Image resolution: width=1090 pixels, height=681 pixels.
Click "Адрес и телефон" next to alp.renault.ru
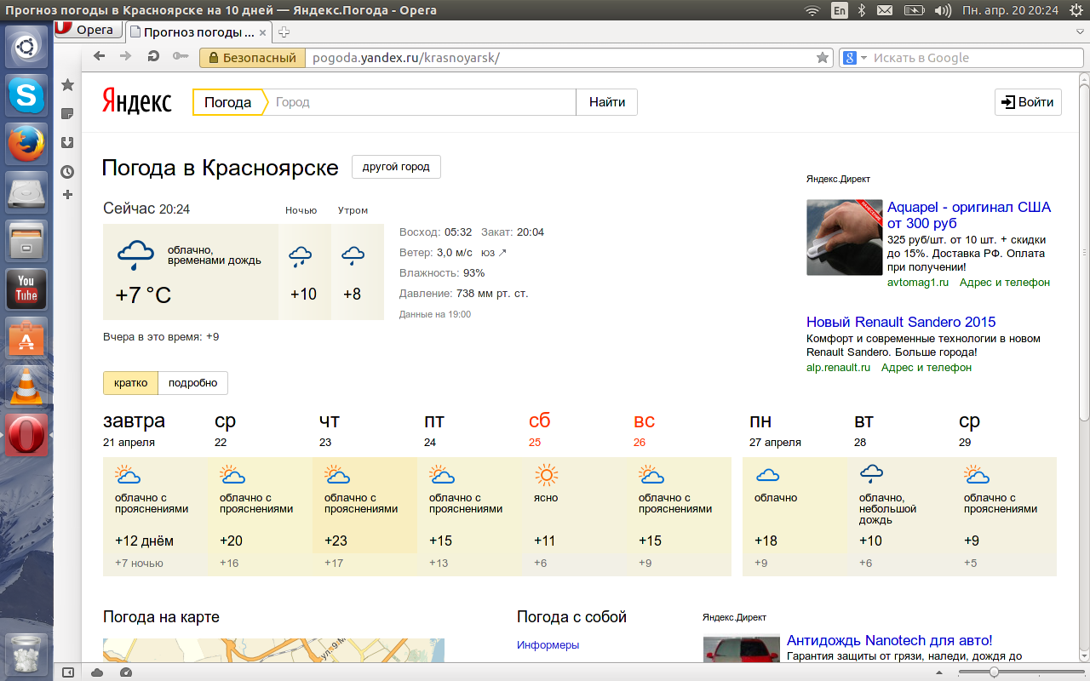tap(926, 368)
